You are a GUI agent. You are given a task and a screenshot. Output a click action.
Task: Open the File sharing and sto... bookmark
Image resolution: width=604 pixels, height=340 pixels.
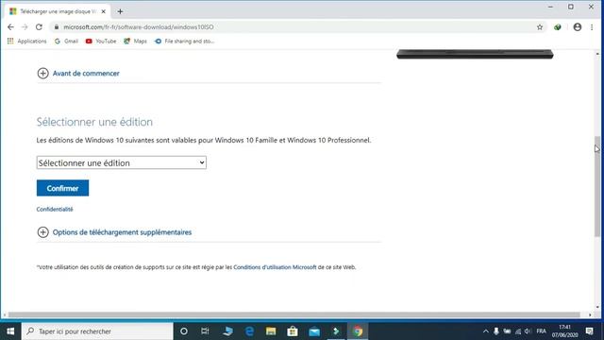(184, 41)
